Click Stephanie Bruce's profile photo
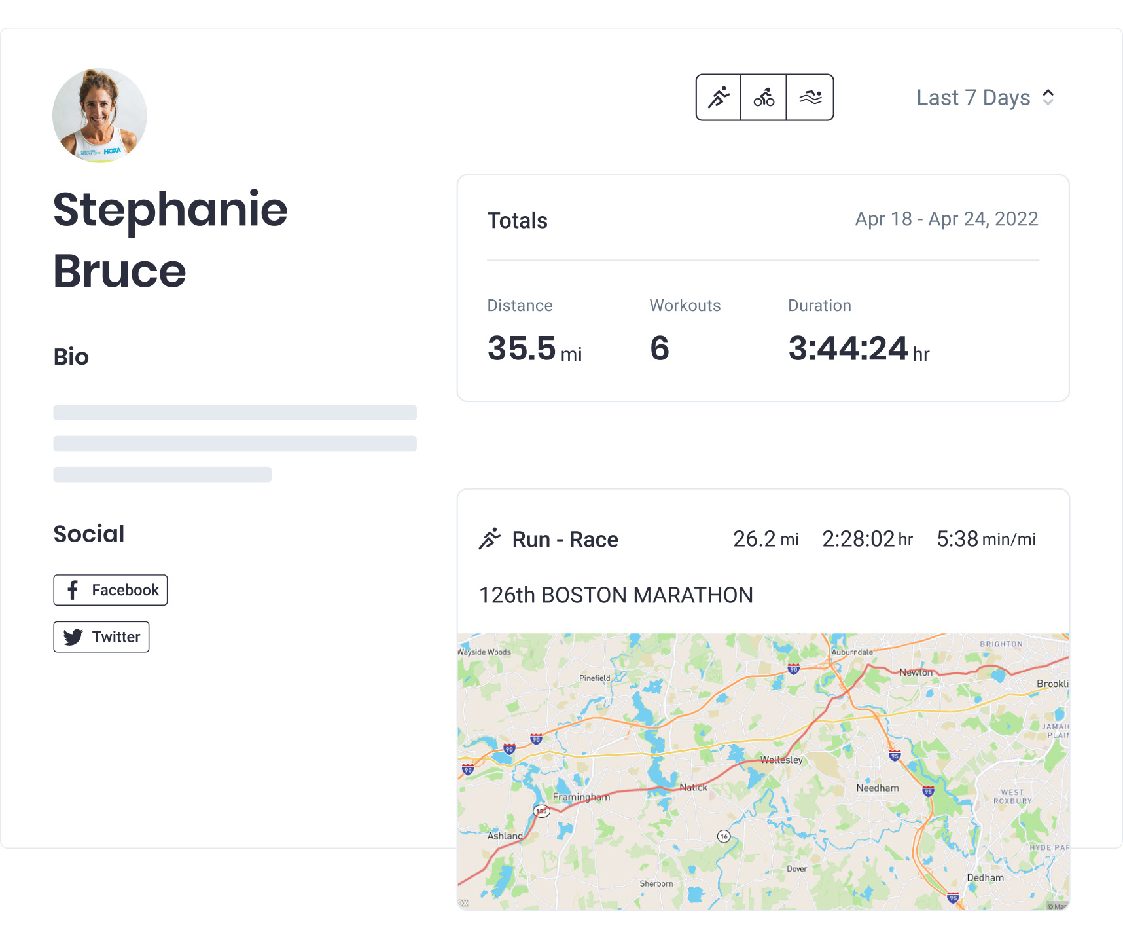Viewport: 1123px width, 939px height. (99, 115)
